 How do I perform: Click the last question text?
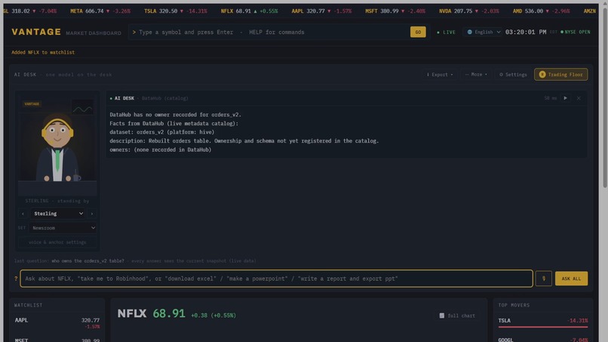(88, 261)
